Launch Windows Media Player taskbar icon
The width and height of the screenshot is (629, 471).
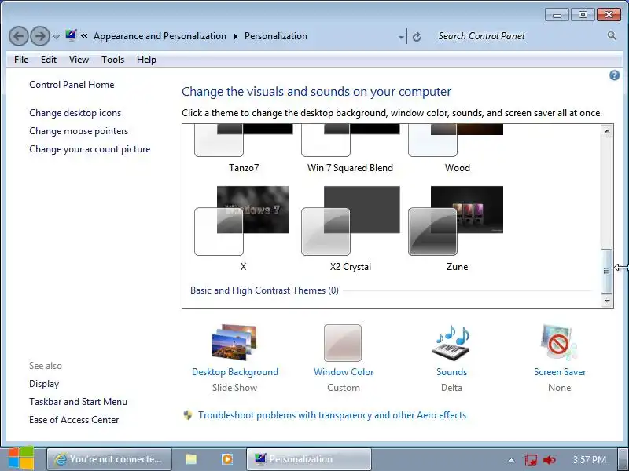click(227, 459)
